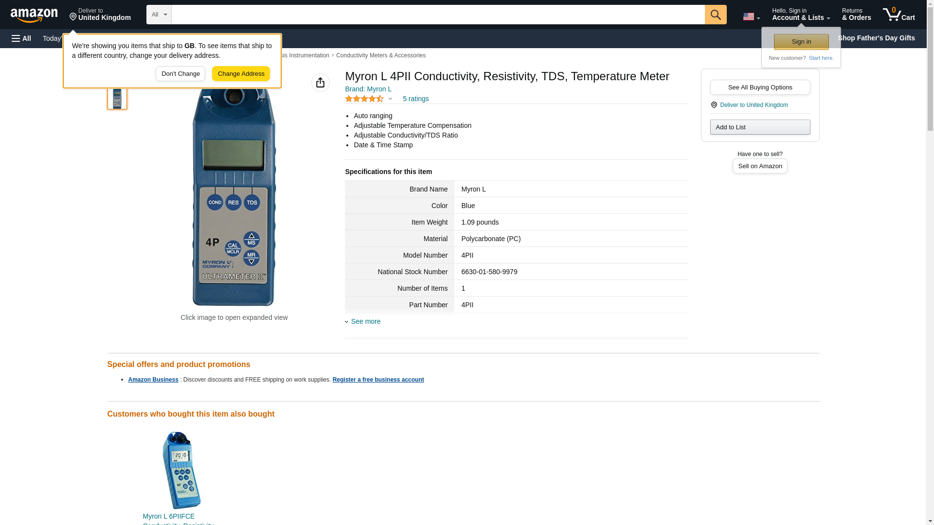Click the Amazon logo
The width and height of the screenshot is (934, 525).
[34, 15]
